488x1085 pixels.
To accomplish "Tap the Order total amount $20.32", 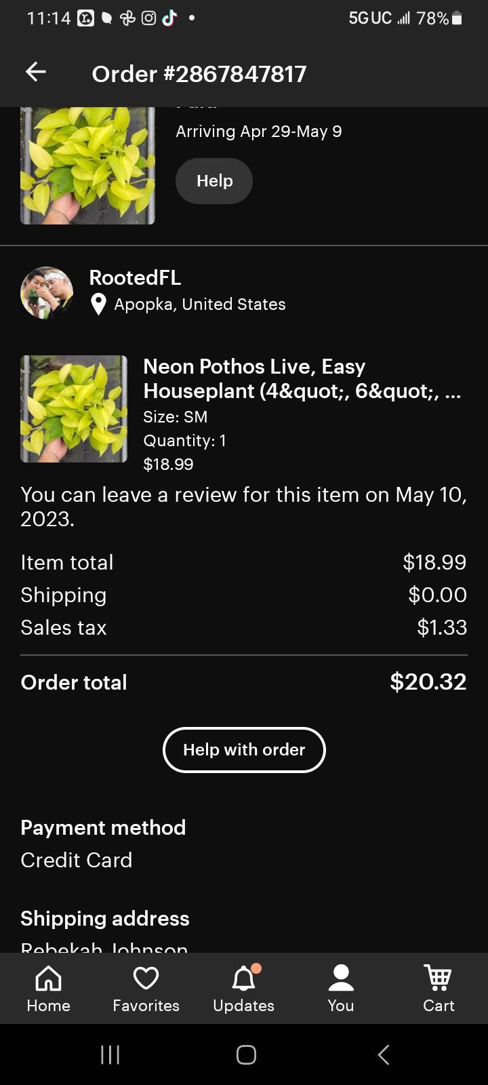I will (428, 682).
